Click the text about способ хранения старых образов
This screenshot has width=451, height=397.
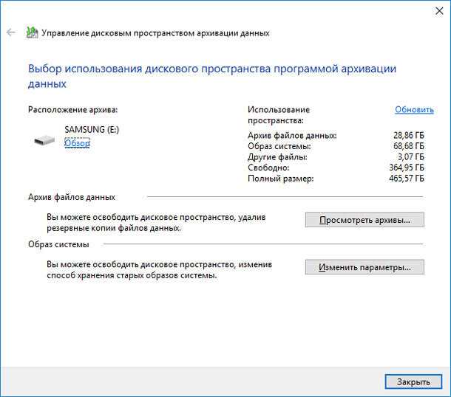coord(160,270)
